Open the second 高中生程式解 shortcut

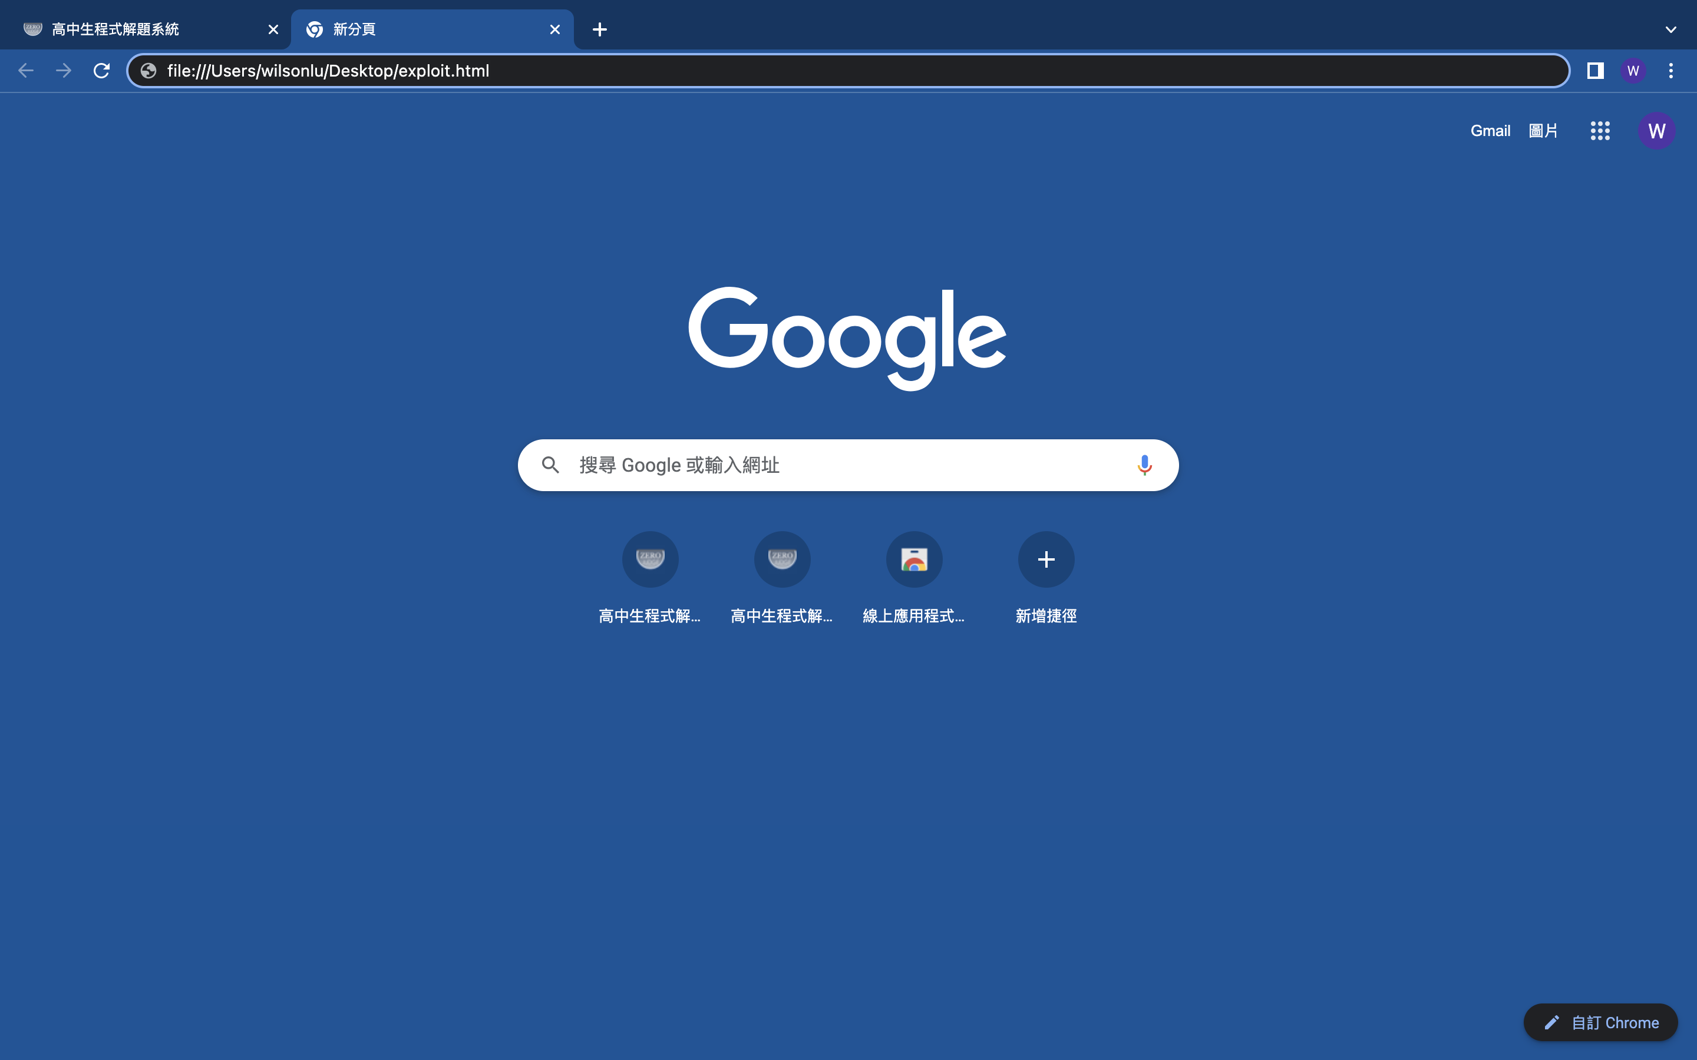[782, 578]
